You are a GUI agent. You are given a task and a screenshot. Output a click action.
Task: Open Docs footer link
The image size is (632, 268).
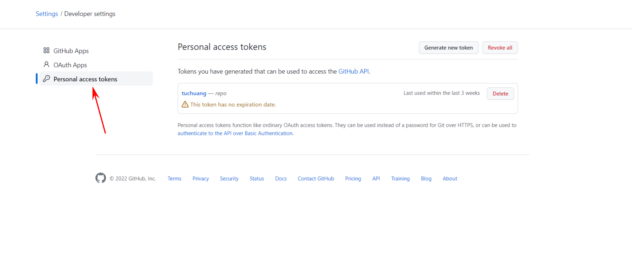pos(281,179)
